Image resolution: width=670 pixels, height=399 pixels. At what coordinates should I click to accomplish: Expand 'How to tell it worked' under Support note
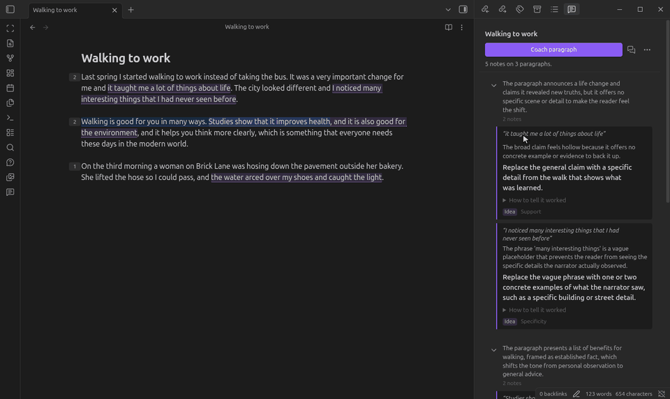[x=534, y=200]
